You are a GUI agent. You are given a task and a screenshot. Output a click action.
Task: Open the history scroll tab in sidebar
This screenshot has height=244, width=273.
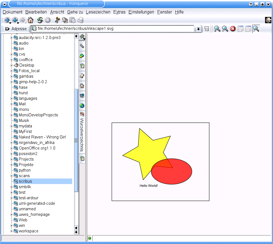pyautogui.click(x=82, y=76)
